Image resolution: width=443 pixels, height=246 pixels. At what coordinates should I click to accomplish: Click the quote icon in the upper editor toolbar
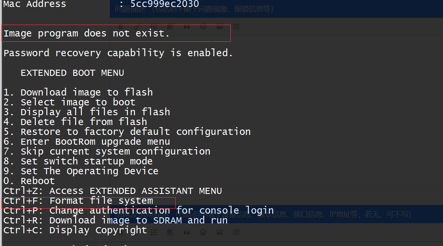point(187,27)
